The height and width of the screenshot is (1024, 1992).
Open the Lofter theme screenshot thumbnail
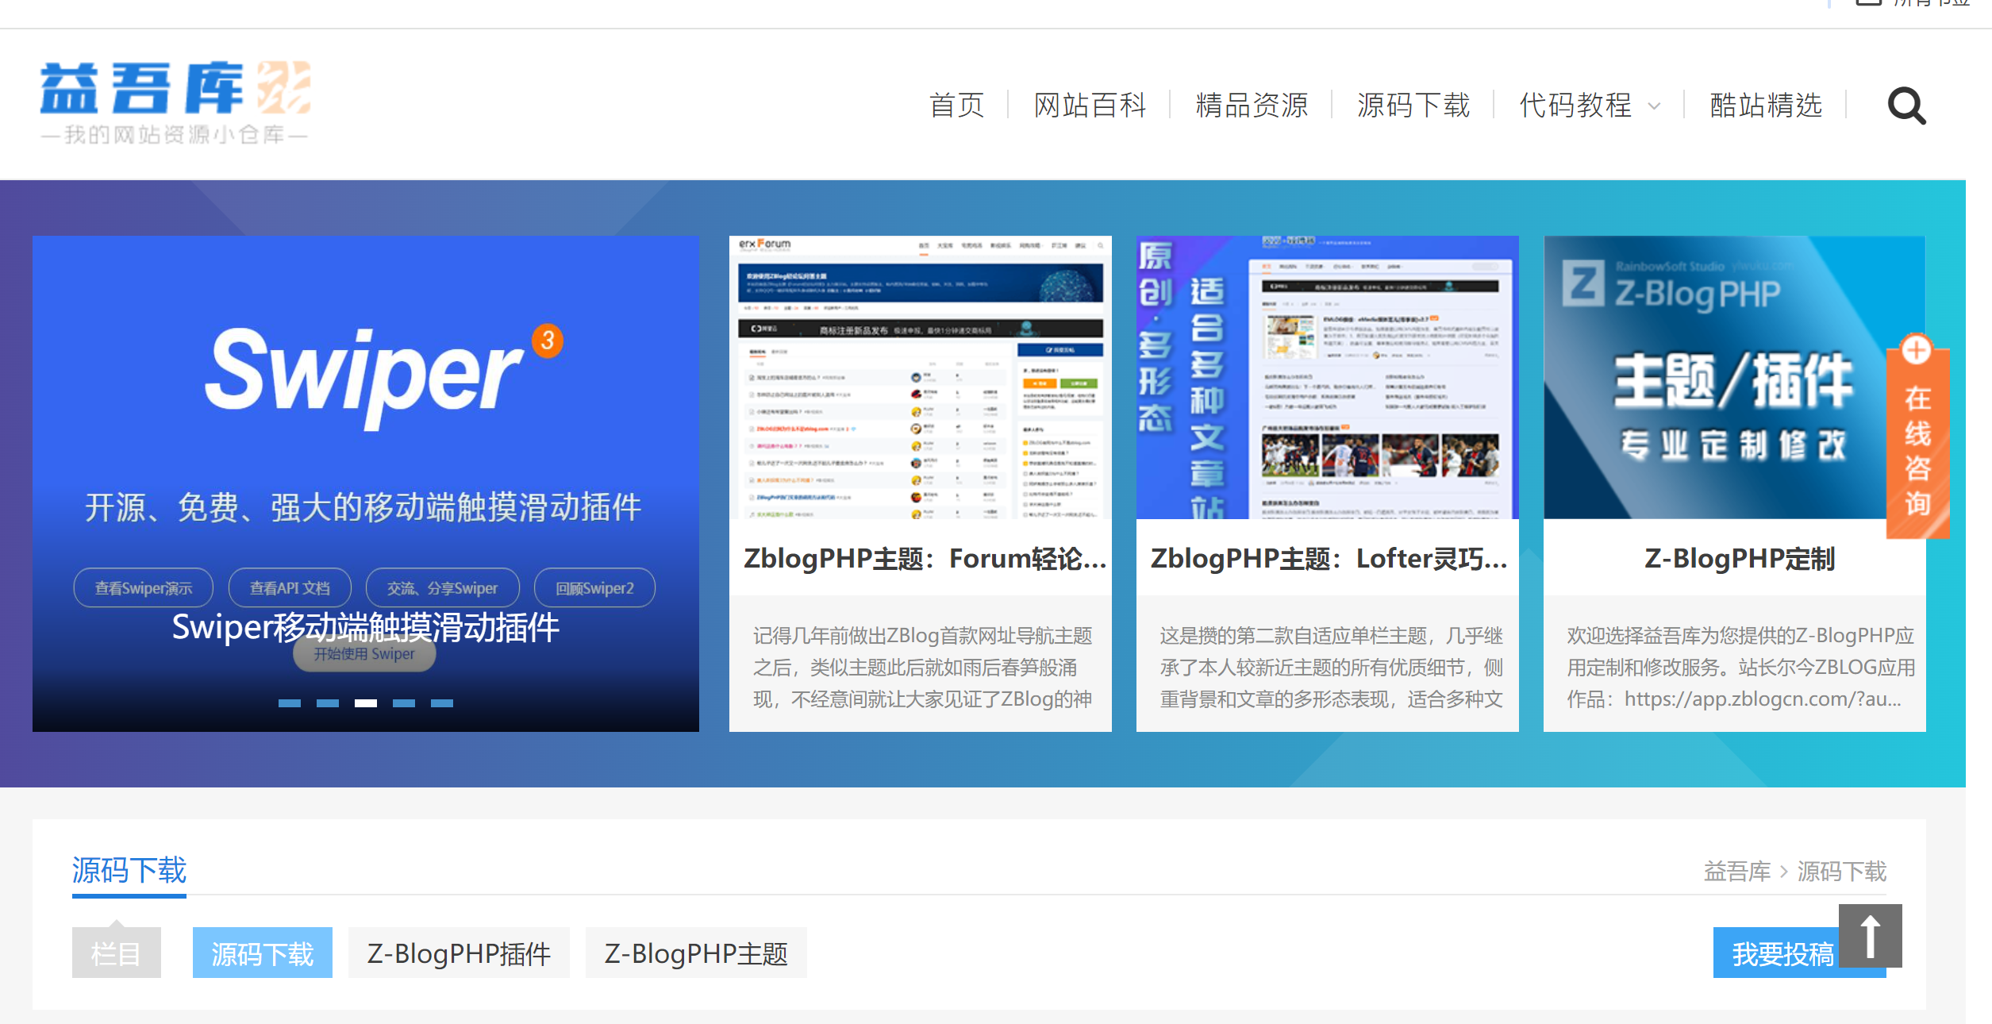1328,377
